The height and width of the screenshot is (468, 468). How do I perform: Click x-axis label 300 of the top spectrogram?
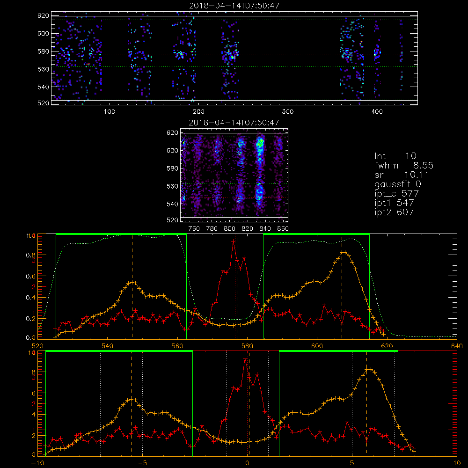tap(287, 112)
